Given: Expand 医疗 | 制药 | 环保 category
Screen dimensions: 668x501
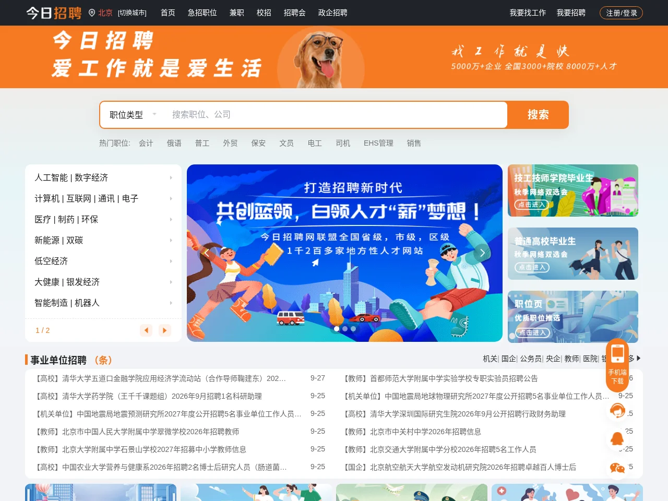Looking at the screenshot, I should tap(103, 219).
